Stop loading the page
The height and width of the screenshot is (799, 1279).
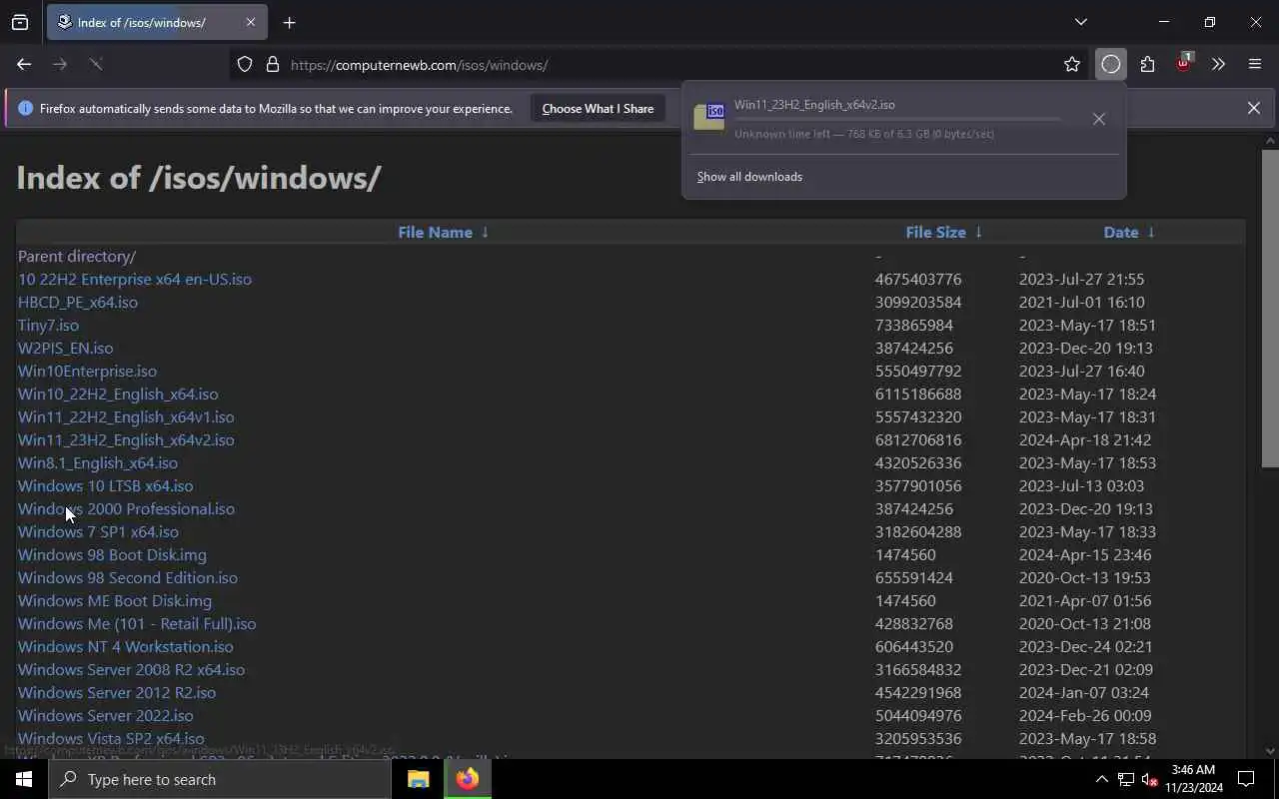click(96, 65)
